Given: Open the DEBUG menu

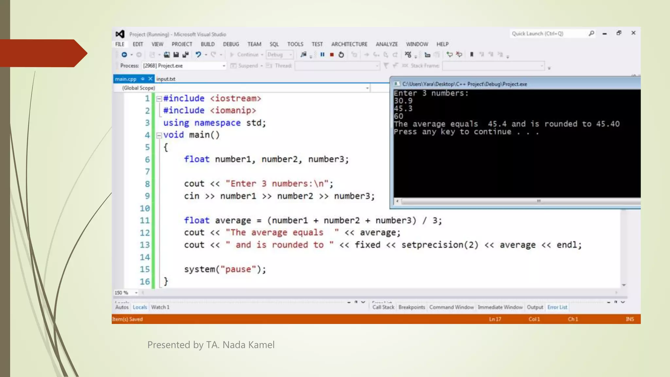Looking at the screenshot, I should point(231,44).
